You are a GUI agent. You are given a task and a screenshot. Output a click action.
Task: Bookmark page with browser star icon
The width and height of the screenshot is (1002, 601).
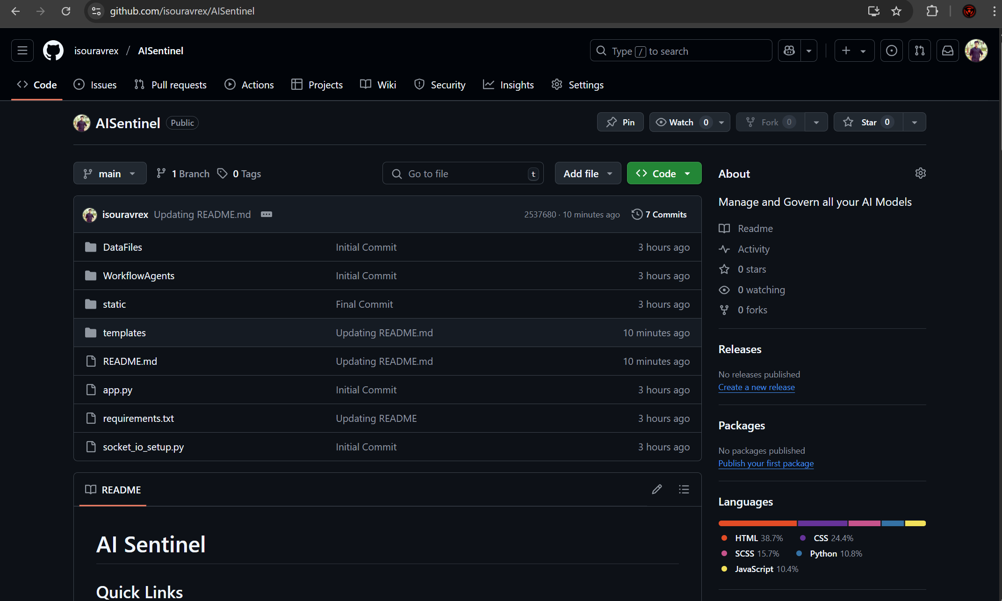click(896, 11)
